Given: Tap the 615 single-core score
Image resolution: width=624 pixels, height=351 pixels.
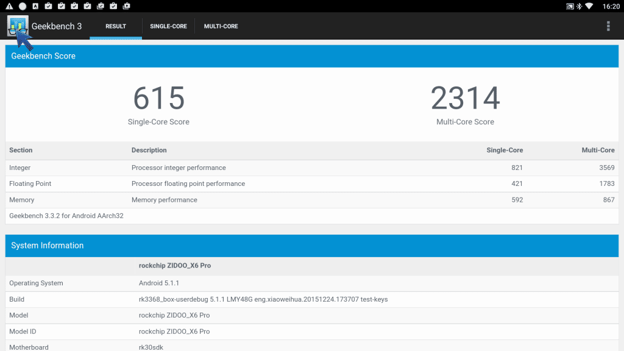Looking at the screenshot, I should (158, 98).
